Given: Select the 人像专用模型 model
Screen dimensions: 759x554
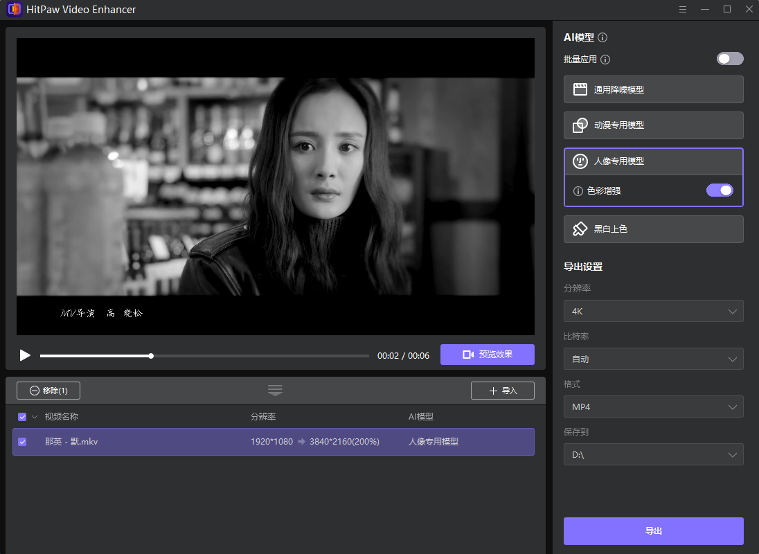Looking at the screenshot, I should click(654, 161).
